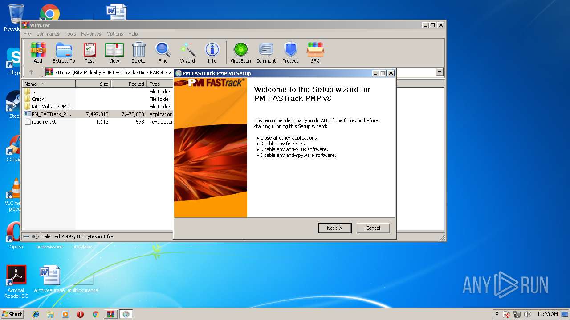
Task: Select the Rita Mulcahy PMP folder row
Action: click(98, 107)
